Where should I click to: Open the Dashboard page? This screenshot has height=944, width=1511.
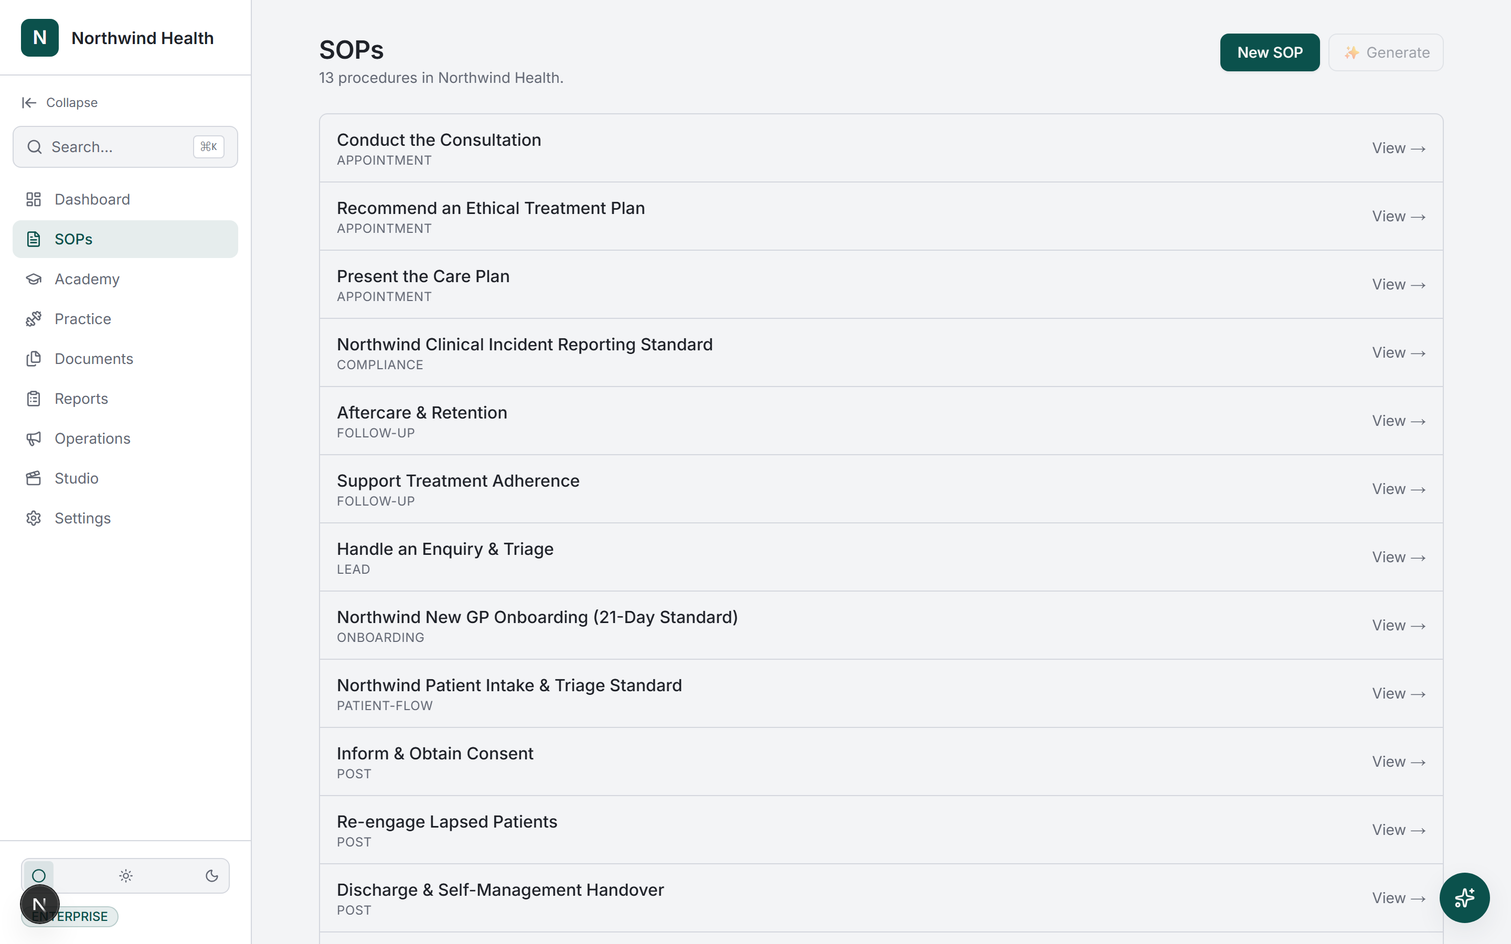click(x=125, y=199)
